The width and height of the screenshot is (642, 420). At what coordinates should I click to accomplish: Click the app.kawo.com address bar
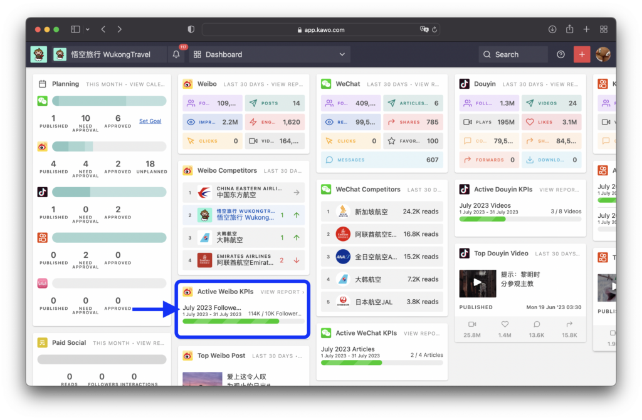click(x=321, y=29)
